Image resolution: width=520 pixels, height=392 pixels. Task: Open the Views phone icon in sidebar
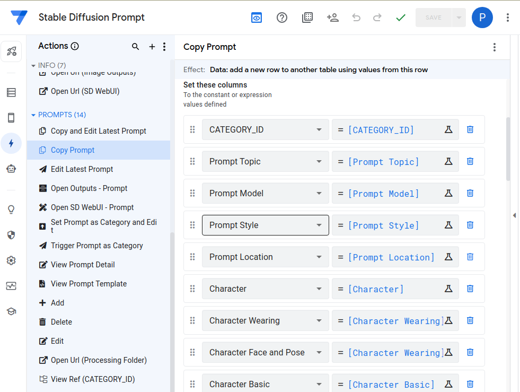click(x=11, y=118)
